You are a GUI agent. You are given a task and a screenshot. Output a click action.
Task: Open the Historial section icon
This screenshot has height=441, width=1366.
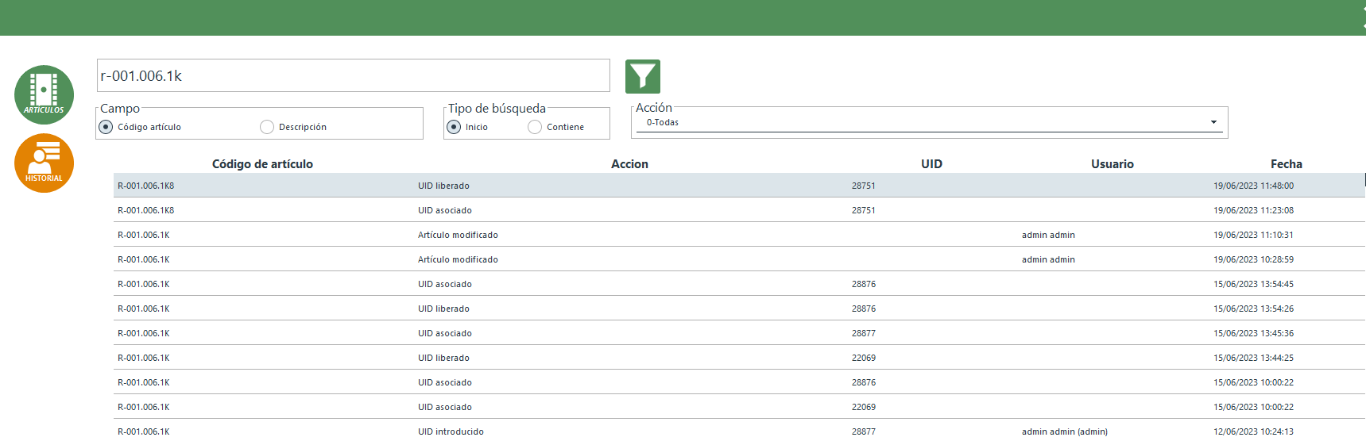click(44, 163)
